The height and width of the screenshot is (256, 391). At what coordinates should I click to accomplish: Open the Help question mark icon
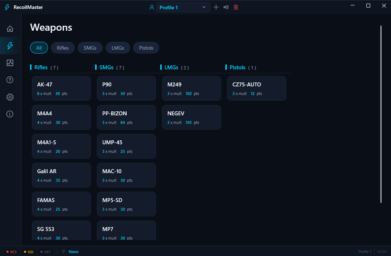(x=10, y=80)
